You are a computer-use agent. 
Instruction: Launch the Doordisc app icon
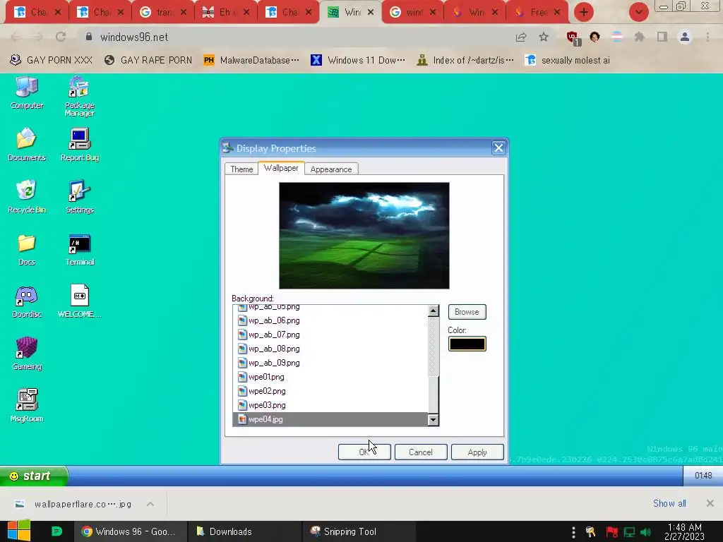click(27, 302)
